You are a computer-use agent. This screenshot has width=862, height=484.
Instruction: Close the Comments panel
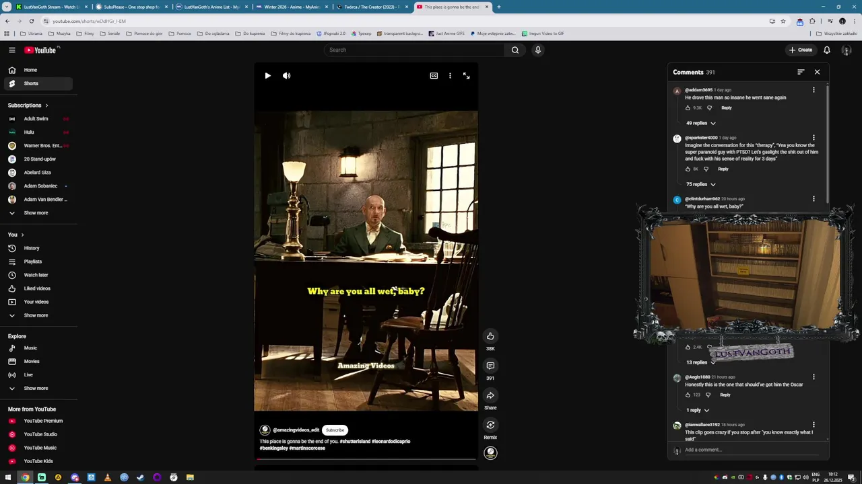pyautogui.click(x=817, y=72)
